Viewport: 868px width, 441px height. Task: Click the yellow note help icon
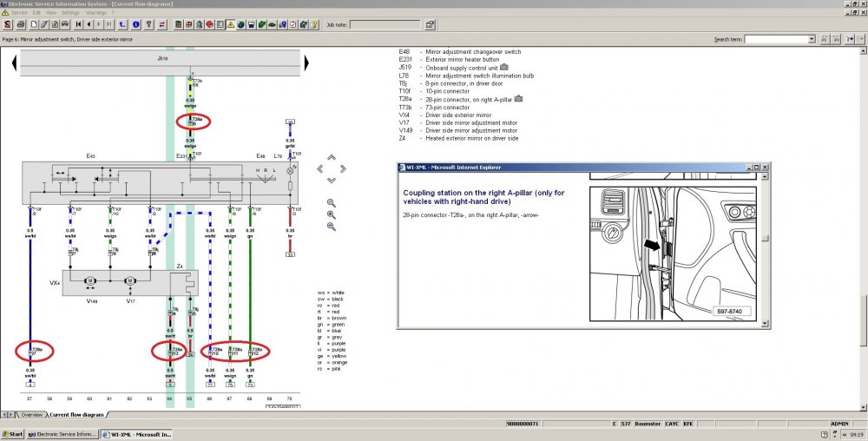[x=313, y=24]
